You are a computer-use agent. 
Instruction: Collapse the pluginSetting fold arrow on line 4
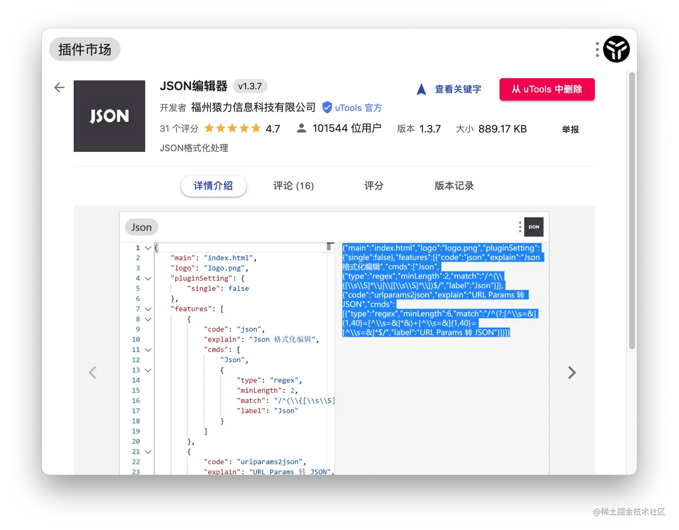coord(148,278)
